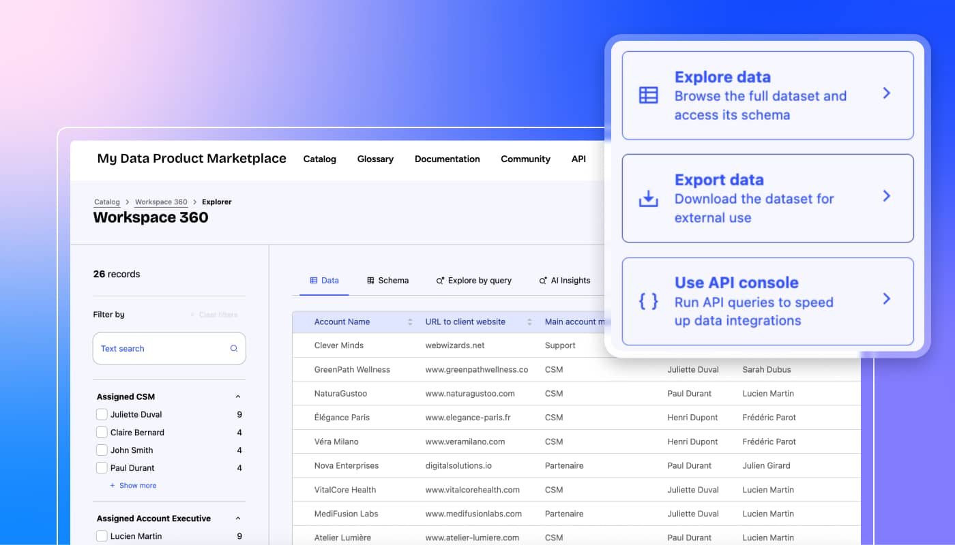Click the Explore data table icon
The height and width of the screenshot is (545, 955).
[x=648, y=95]
